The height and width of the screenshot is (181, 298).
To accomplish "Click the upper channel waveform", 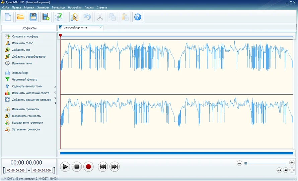I will point(176,67).
